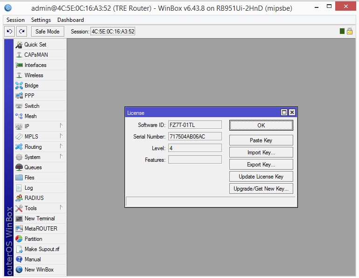Screen dimensions: 359x278
Task: Close the License dialog
Action: (x=292, y=113)
